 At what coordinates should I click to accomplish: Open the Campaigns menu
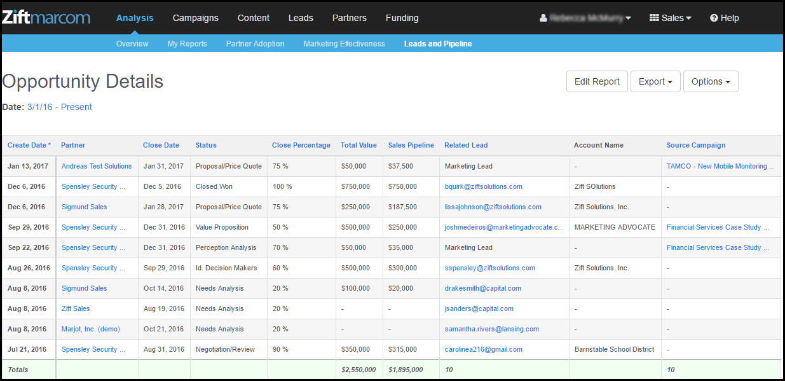(x=196, y=18)
